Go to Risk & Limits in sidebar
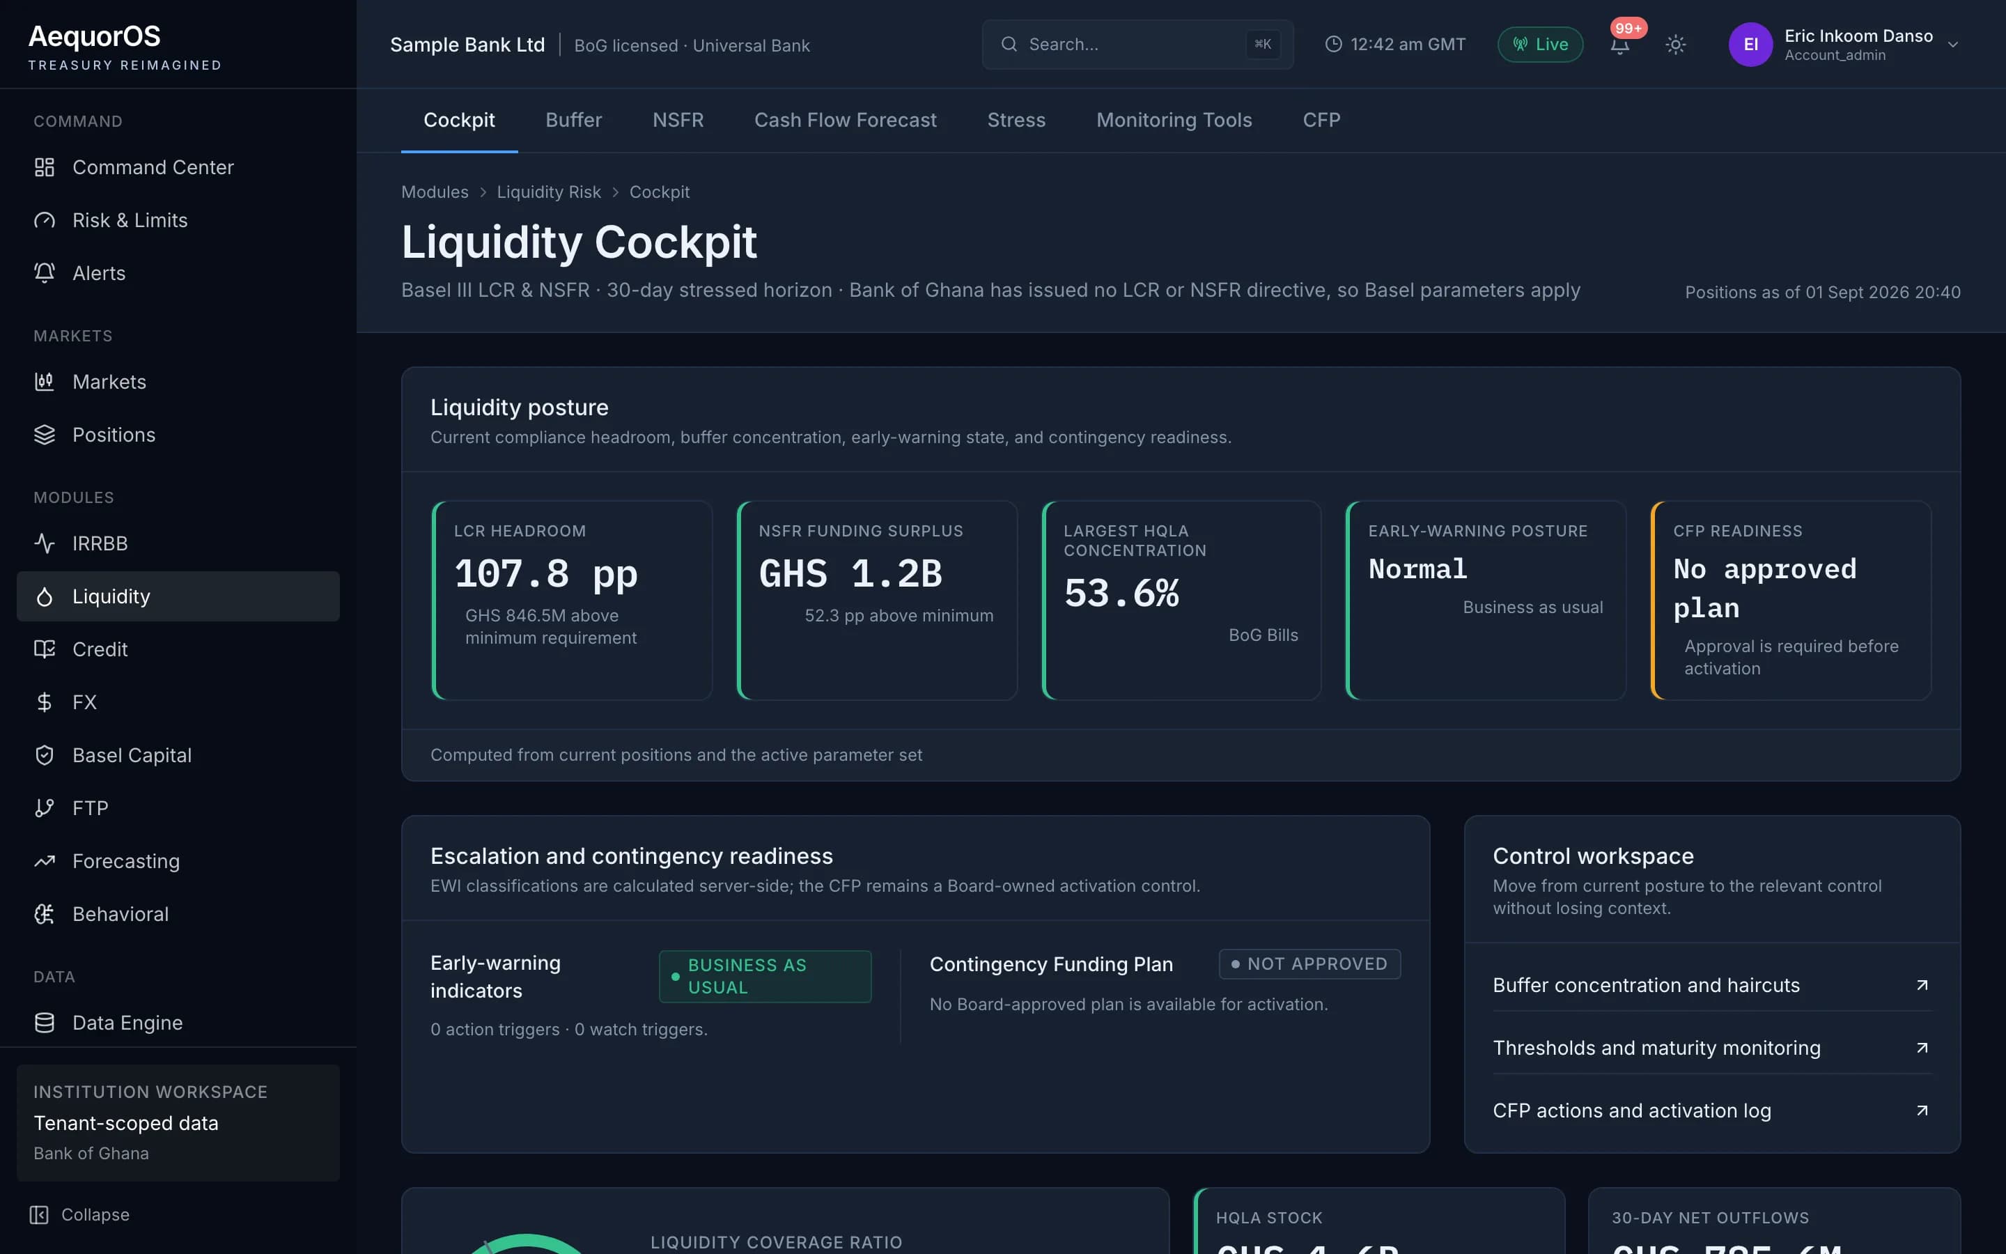 point(178,221)
